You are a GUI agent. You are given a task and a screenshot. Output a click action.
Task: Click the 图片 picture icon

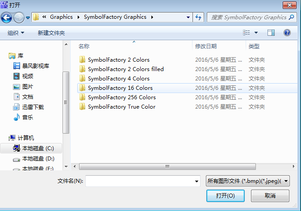pyautogui.click(x=17, y=87)
